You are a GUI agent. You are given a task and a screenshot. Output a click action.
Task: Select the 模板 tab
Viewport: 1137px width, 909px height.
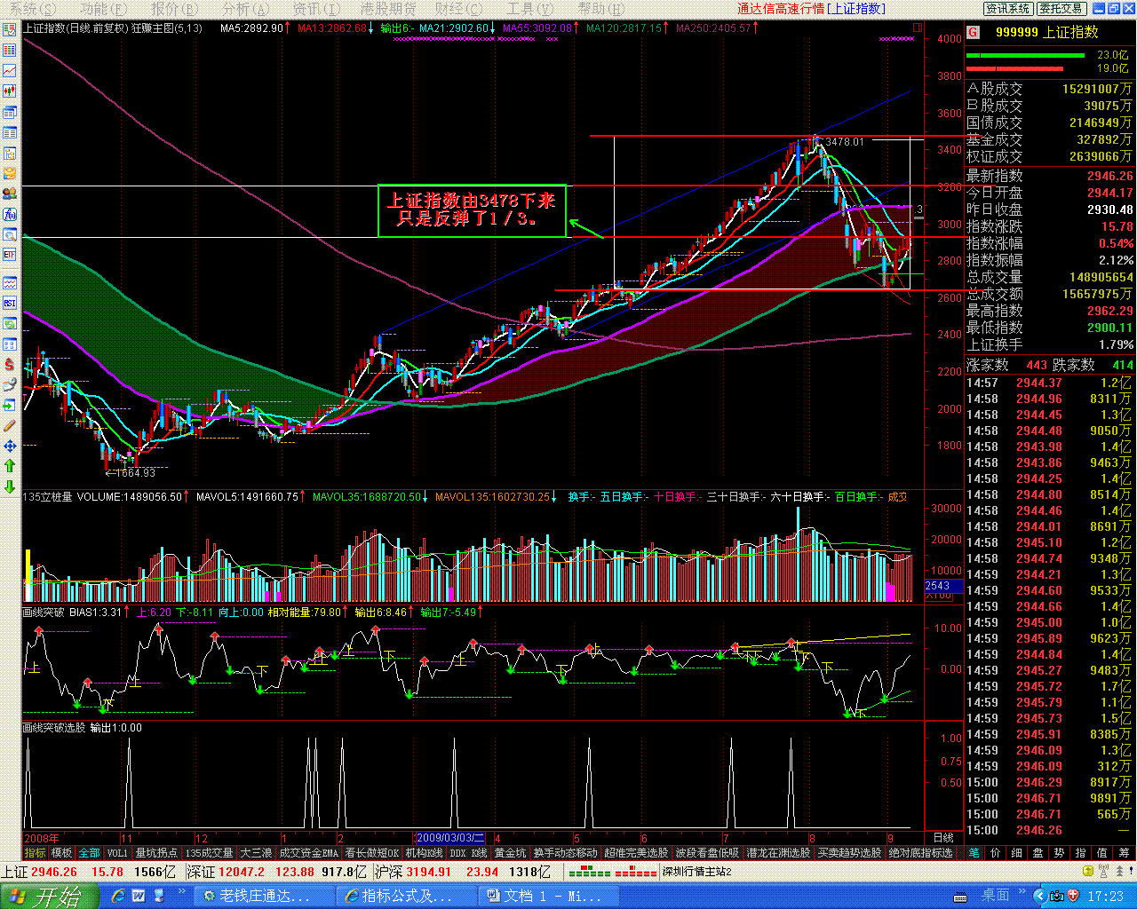coord(61,853)
